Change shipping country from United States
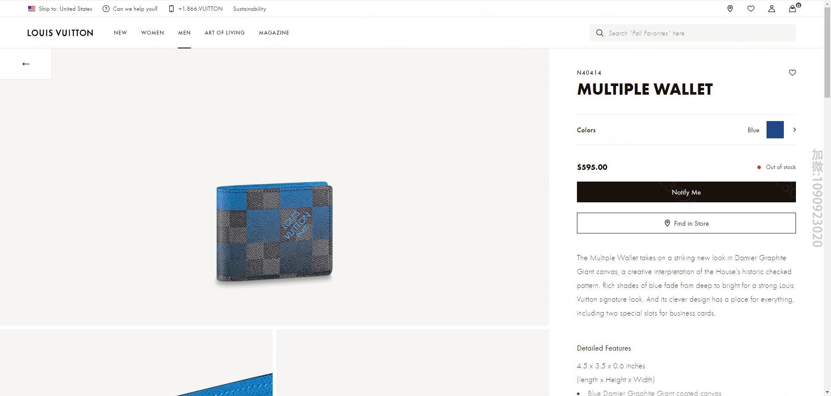Screen dimensions: 831x396 tap(60, 9)
